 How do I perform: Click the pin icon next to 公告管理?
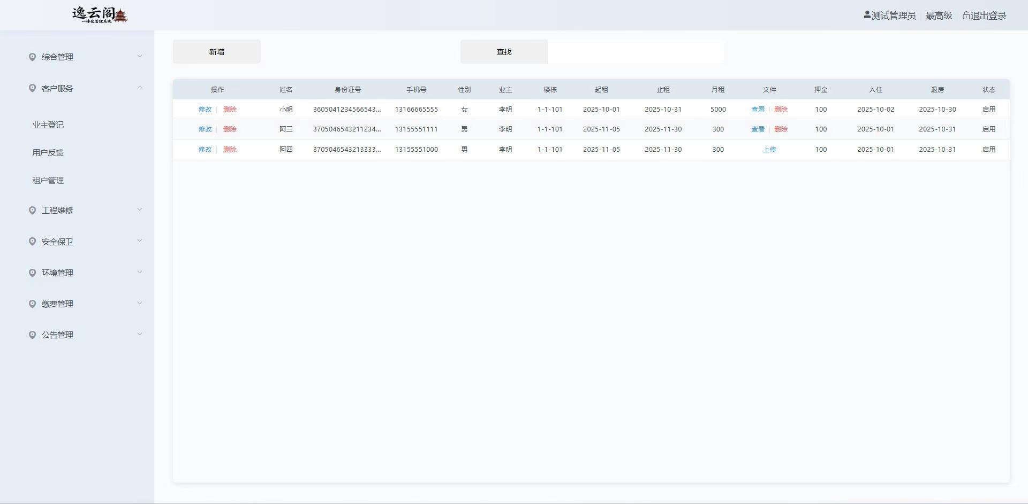[32, 335]
